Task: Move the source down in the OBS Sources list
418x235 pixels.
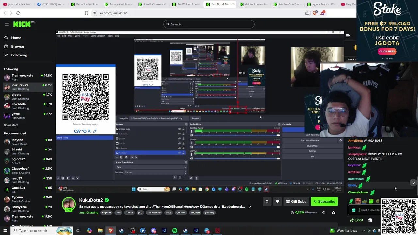Action: 136,157
